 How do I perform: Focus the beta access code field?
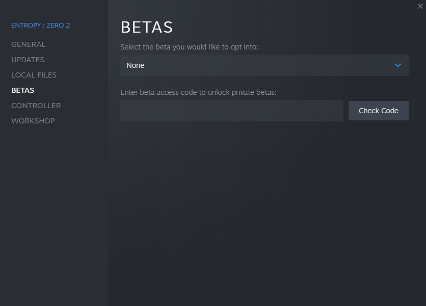pyautogui.click(x=232, y=111)
